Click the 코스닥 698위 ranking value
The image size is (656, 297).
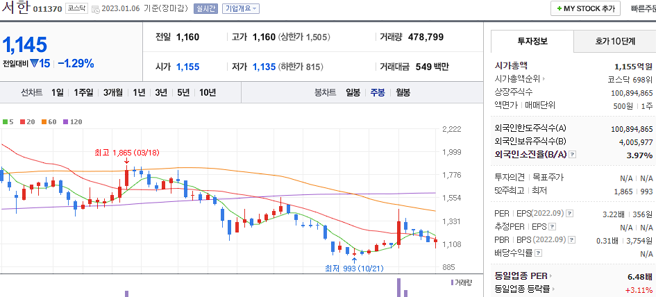[x=630, y=79]
